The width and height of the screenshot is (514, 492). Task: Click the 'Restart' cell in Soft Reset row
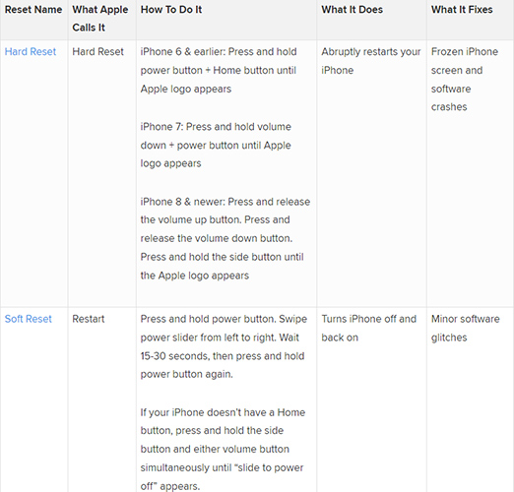pos(89,319)
